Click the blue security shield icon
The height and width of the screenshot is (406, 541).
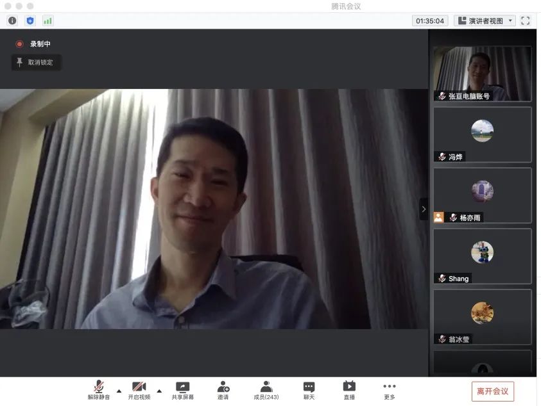pyautogui.click(x=30, y=20)
